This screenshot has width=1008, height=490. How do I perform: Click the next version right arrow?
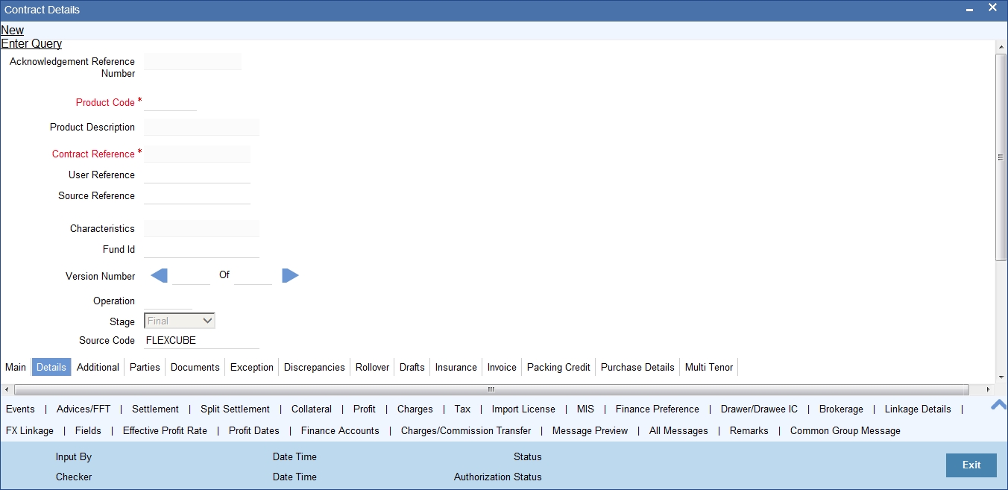point(290,276)
